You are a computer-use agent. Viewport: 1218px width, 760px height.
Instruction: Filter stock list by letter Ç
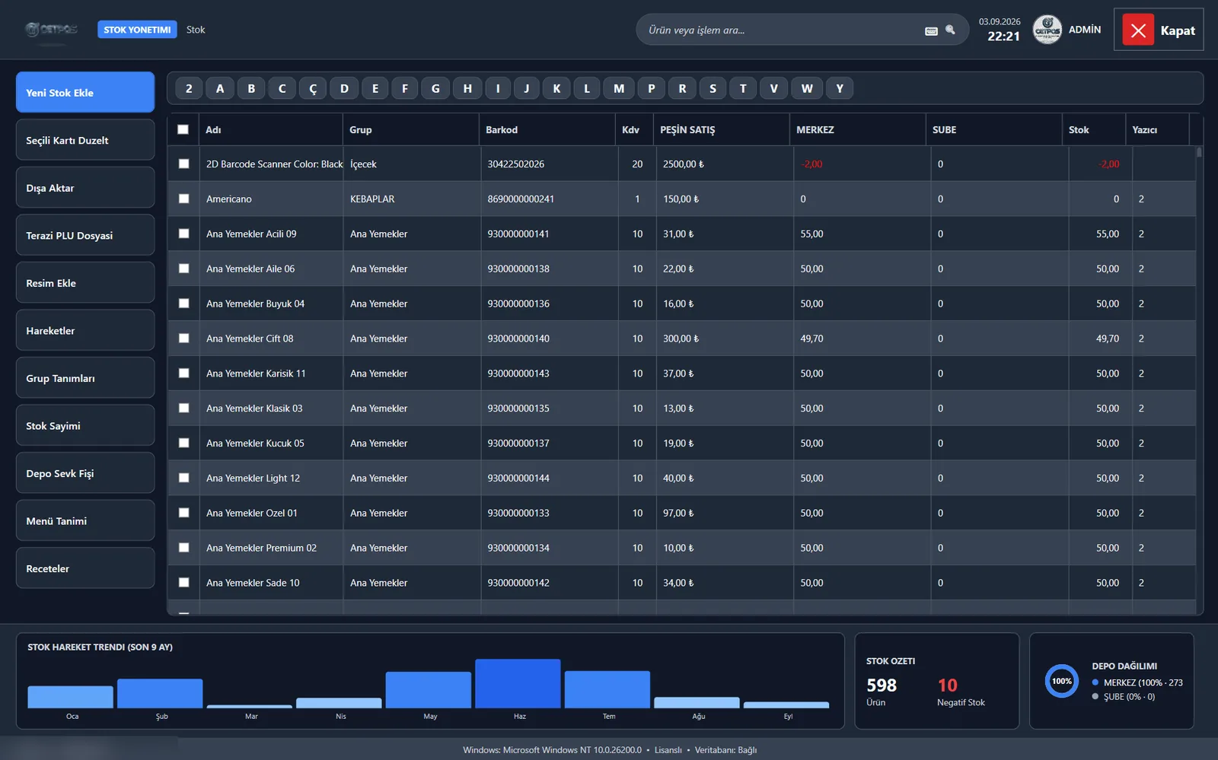pyautogui.click(x=313, y=88)
